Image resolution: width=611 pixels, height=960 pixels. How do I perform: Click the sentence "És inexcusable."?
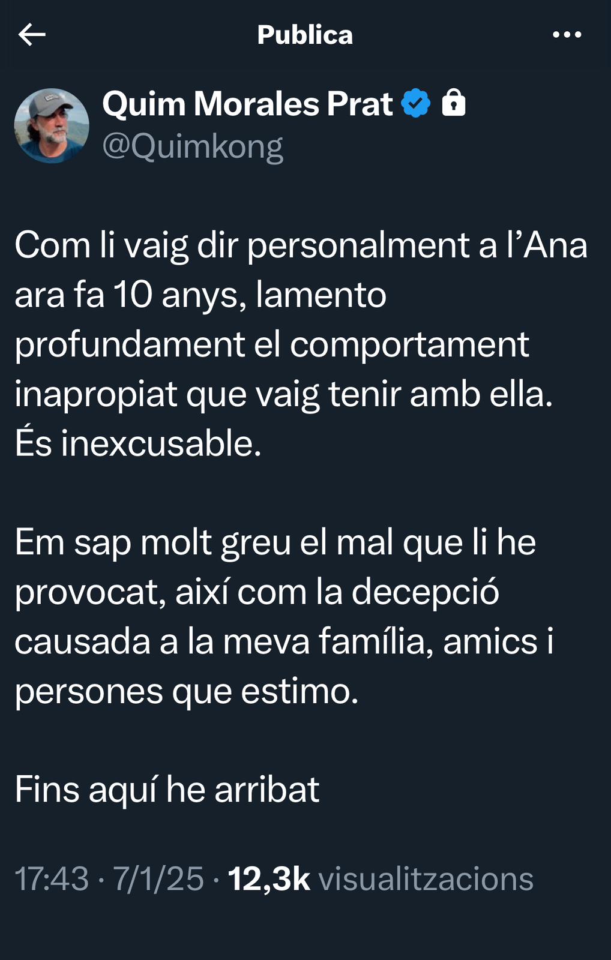coord(138,444)
